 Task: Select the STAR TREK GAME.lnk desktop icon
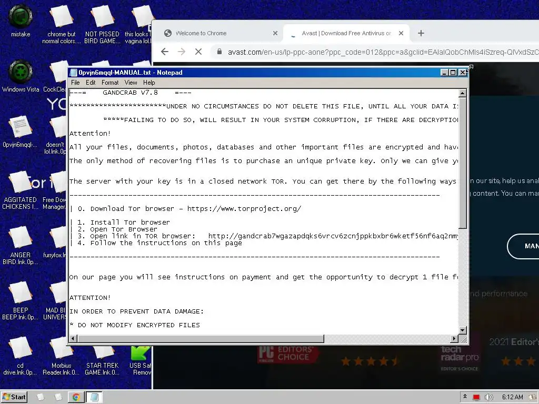click(102, 360)
